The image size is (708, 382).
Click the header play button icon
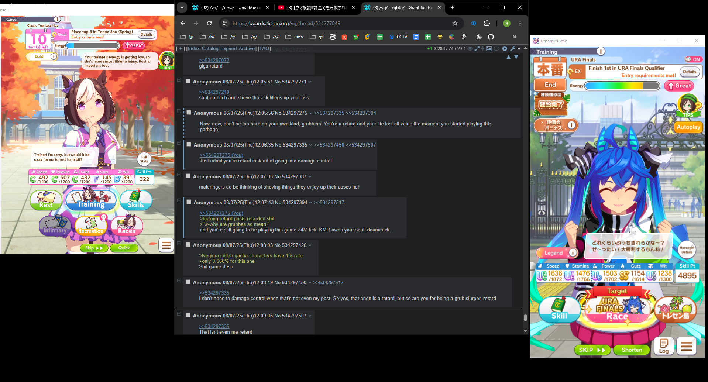(505, 49)
